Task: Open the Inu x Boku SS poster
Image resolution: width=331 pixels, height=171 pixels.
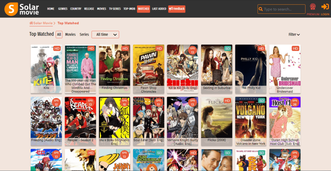Action: pyautogui.click(x=114, y=121)
